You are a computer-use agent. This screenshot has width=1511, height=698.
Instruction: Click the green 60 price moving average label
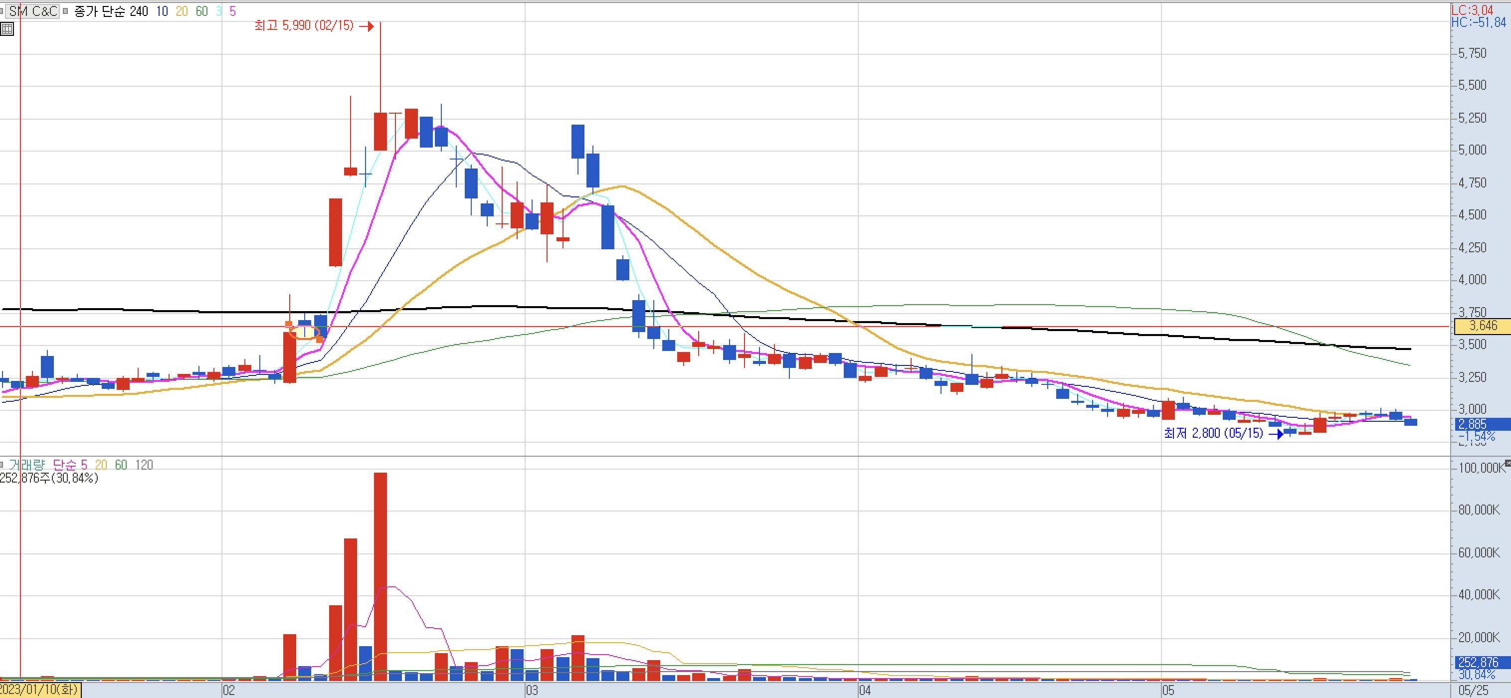[202, 11]
